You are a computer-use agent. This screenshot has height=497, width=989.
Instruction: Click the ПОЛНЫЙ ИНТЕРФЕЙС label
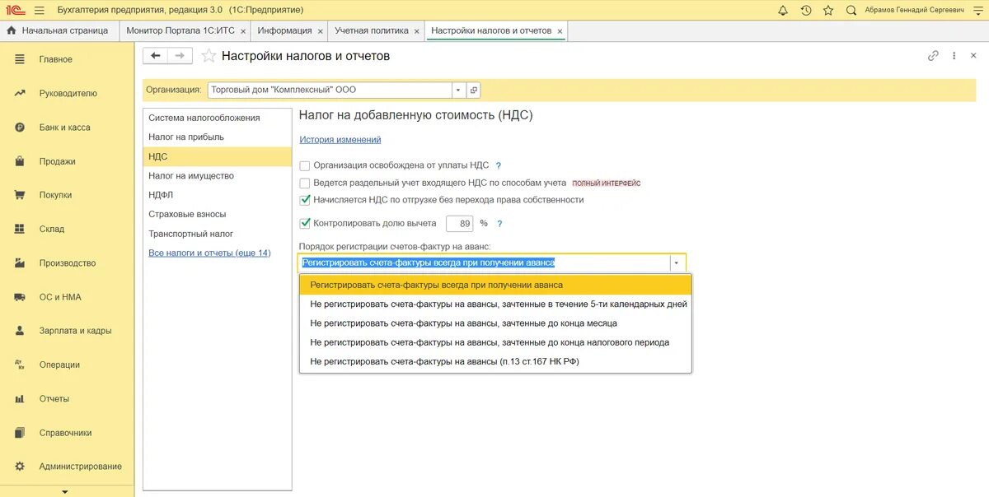point(606,183)
